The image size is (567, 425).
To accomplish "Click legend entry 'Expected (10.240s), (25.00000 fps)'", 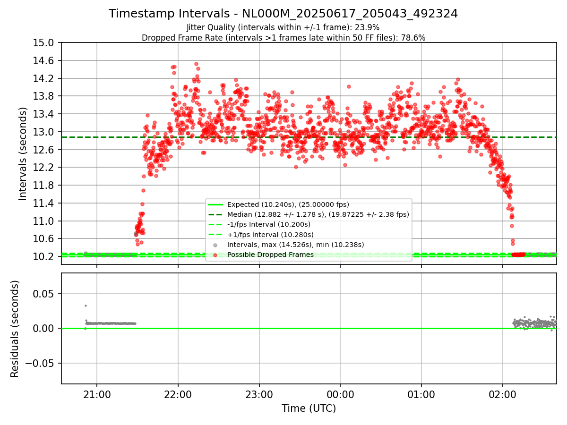I will 288,204.
